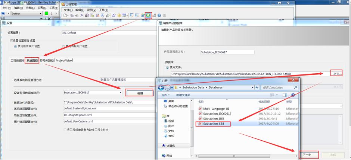Click the 编辑 button in 设置 dialog
This screenshot has height=160, width=351.
(x=140, y=93)
